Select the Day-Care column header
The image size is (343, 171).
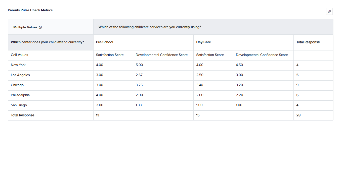[x=203, y=42]
